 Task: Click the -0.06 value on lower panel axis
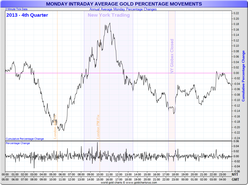click(236, 171)
